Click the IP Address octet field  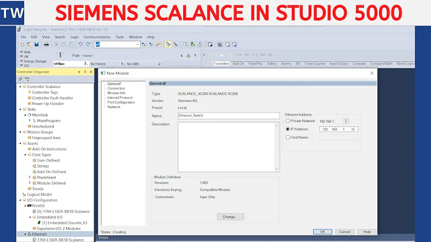[x=339, y=129]
